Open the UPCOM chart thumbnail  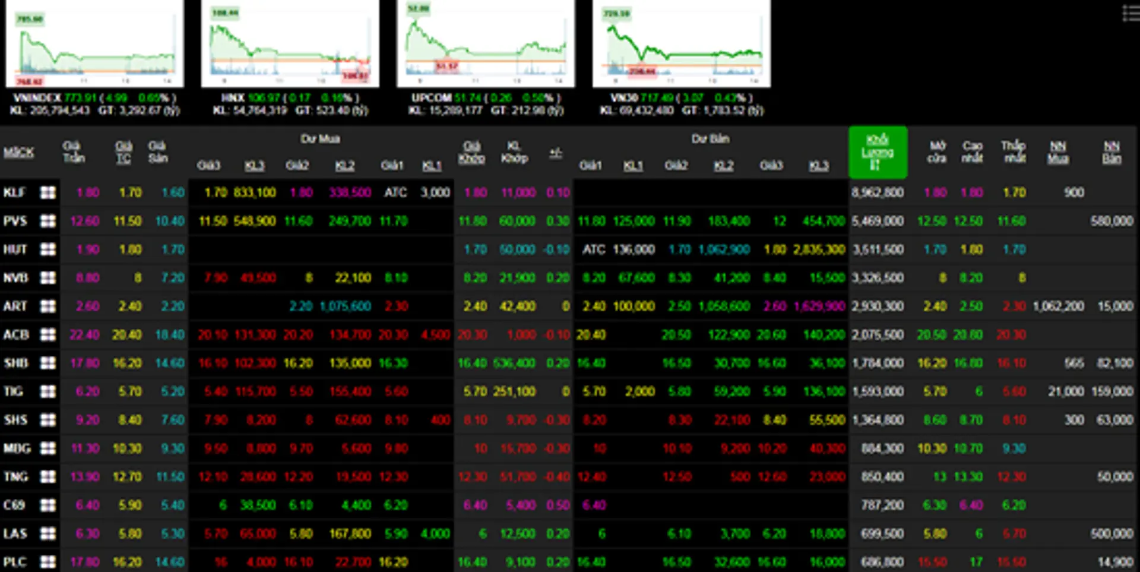pos(486,43)
